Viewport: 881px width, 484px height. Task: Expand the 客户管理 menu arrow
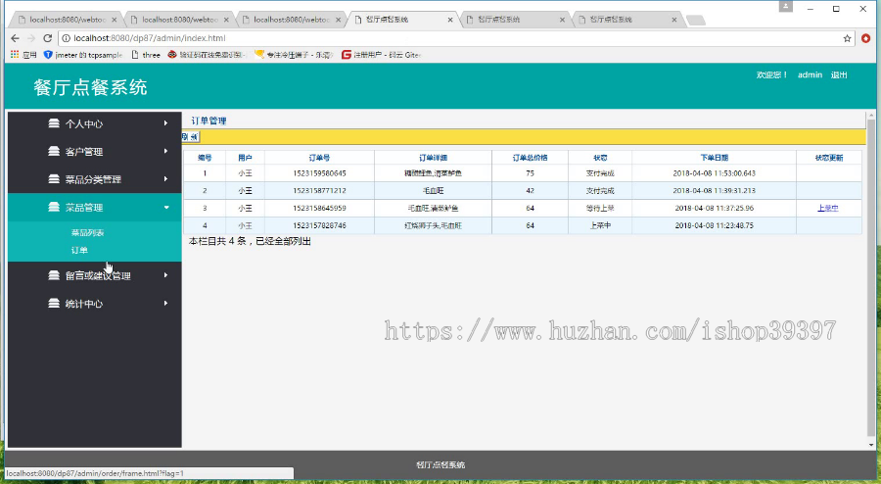[165, 151]
